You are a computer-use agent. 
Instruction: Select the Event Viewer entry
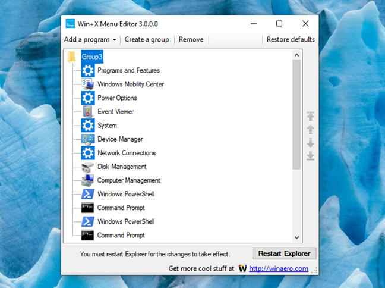(x=116, y=112)
